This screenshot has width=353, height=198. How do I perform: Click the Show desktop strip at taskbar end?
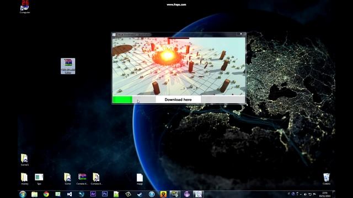(334, 194)
